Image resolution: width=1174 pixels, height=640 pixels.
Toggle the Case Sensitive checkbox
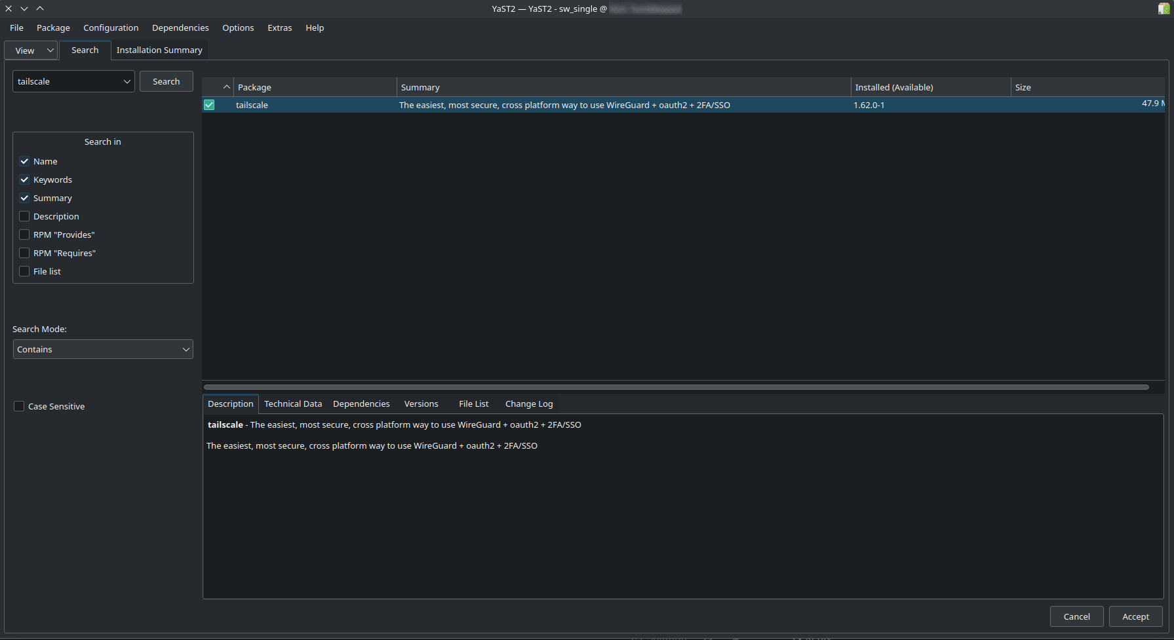[19, 406]
